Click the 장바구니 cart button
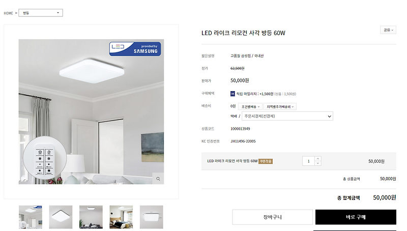Screen dimensions: 407x231 point(272,217)
